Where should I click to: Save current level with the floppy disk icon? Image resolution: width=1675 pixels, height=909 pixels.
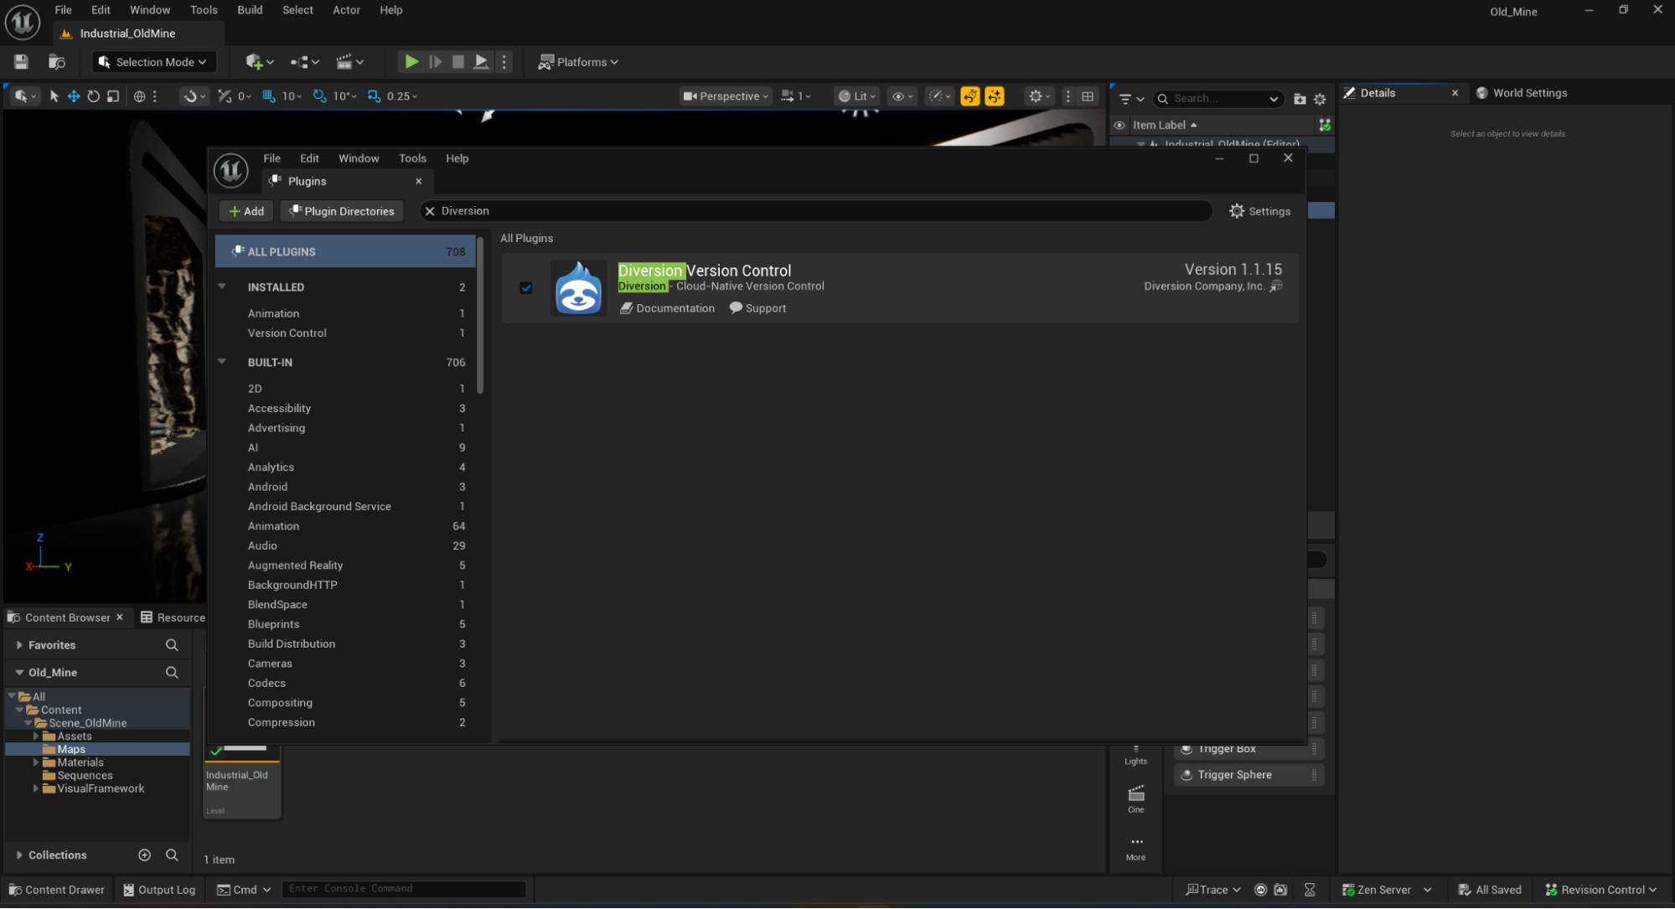(21, 62)
